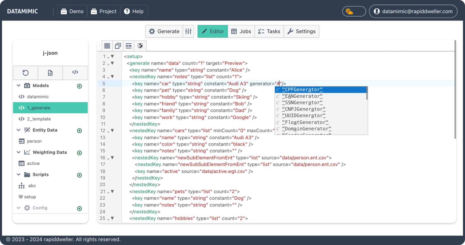Open the Help menu
Image resolution: width=465 pixels, height=245 pixels.
click(x=134, y=11)
